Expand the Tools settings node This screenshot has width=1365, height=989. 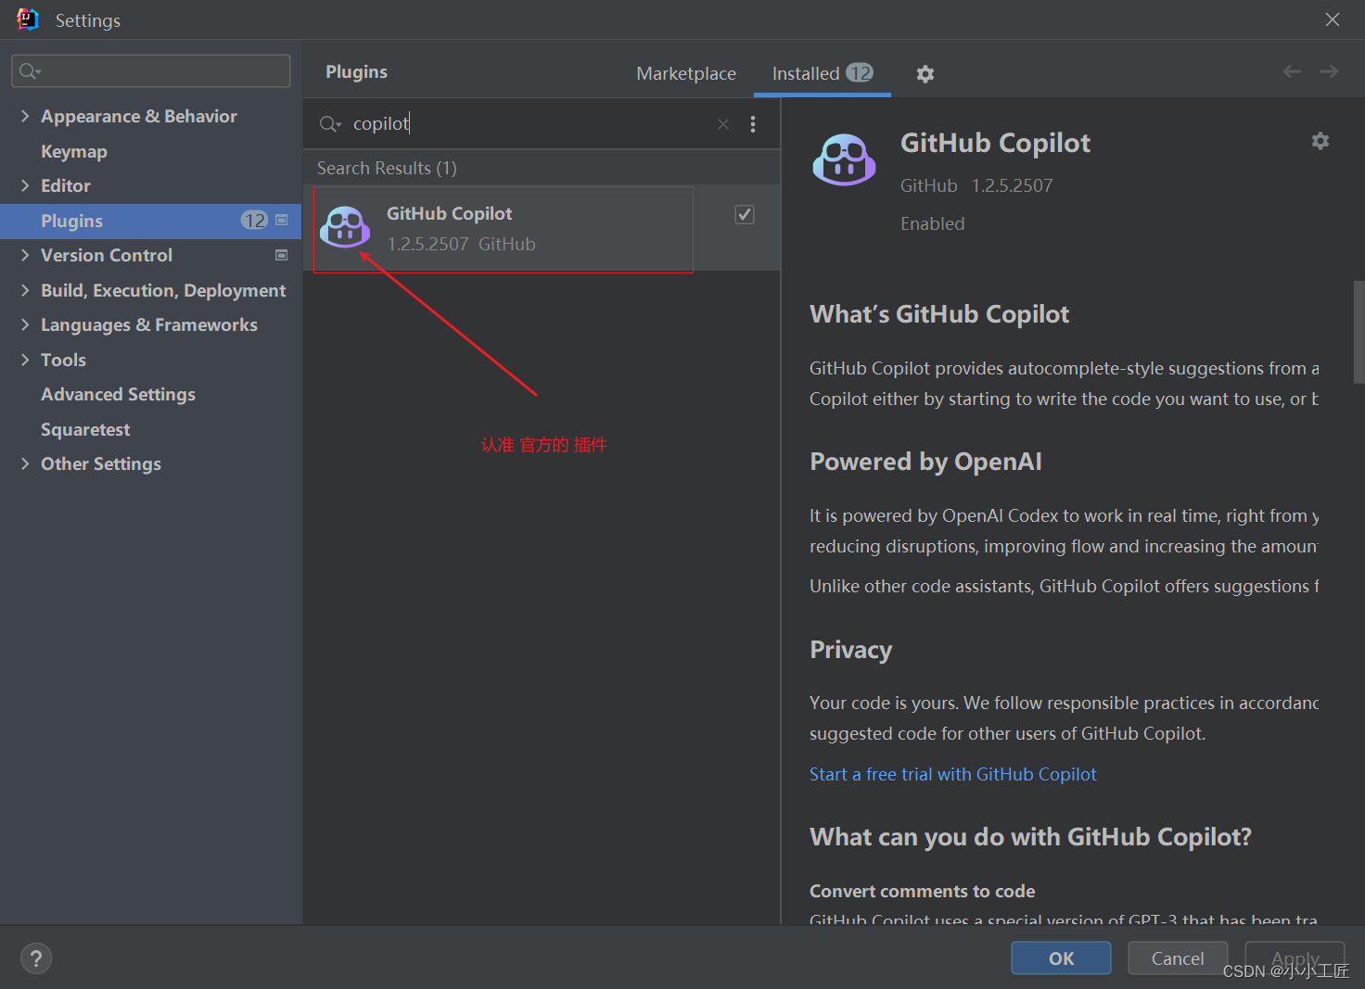coord(25,360)
